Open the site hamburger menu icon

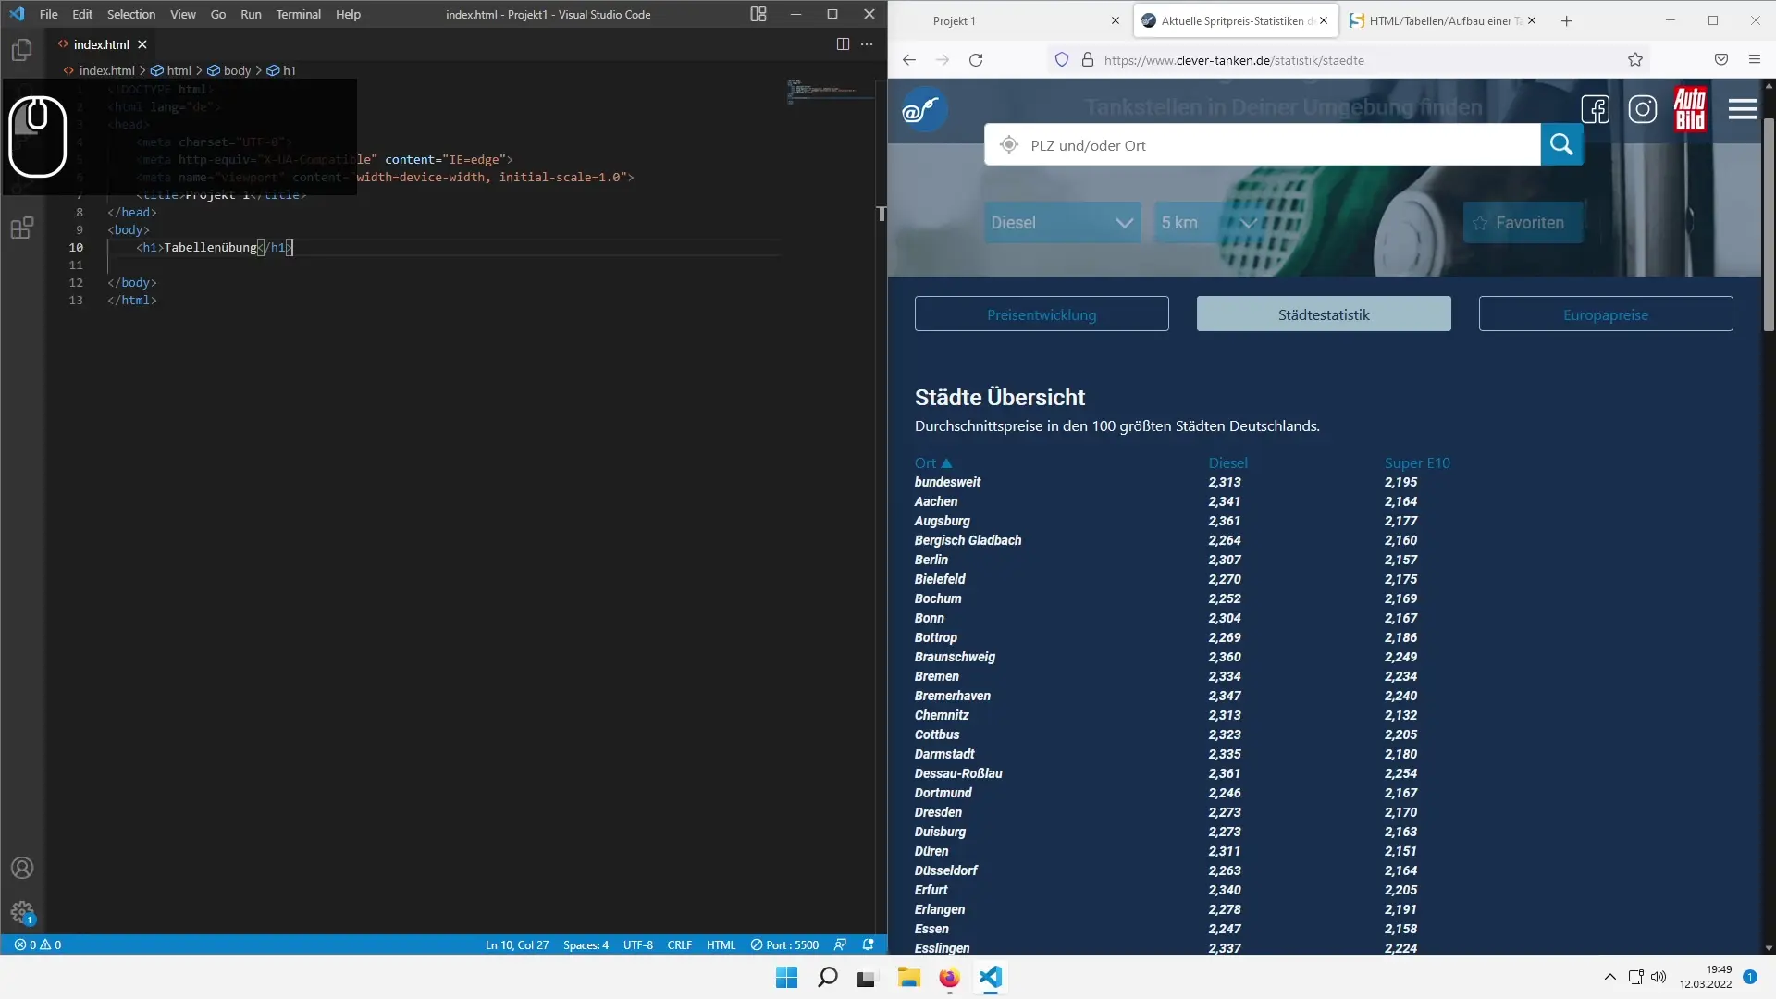click(x=1742, y=110)
